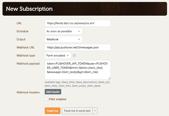169x116 pixels.
Task: Focus the Webhook URL input field
Action: click(x=78, y=47)
